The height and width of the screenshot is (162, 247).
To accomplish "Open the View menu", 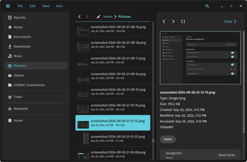I will click(46, 6).
